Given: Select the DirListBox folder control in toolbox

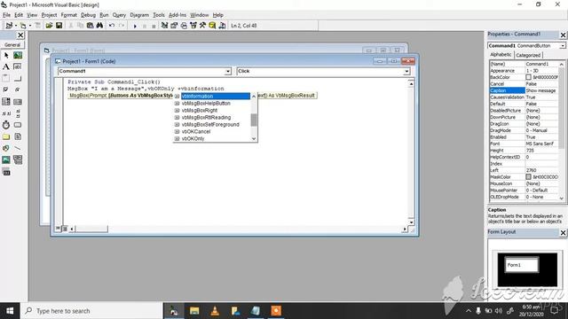Looking at the screenshot, I should point(6,136).
